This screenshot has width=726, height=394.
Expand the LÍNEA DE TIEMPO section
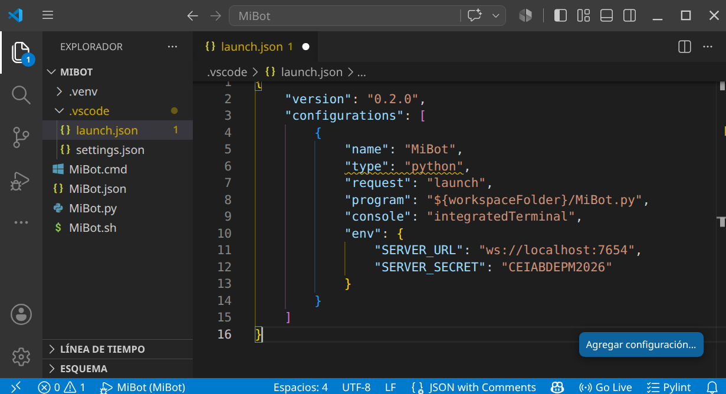click(117, 349)
